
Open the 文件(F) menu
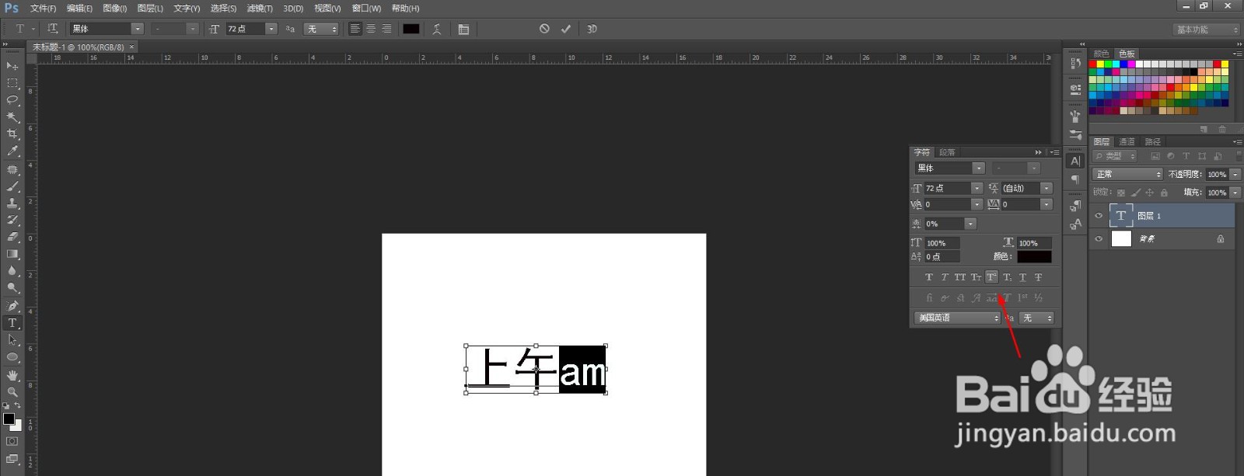(43, 9)
